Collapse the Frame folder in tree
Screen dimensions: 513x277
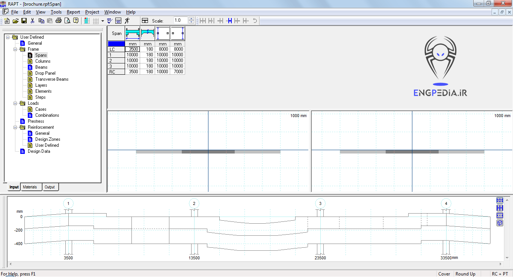click(15, 49)
